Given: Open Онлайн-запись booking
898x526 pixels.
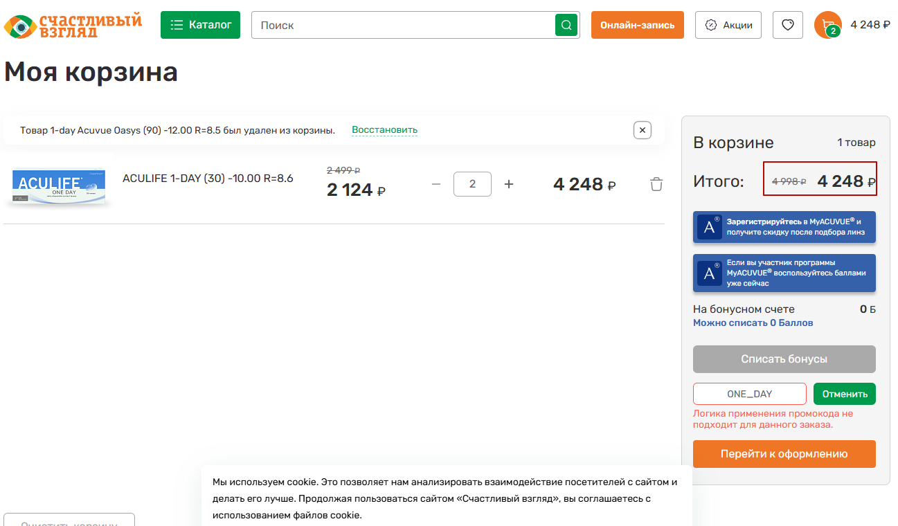Looking at the screenshot, I should 638,25.
